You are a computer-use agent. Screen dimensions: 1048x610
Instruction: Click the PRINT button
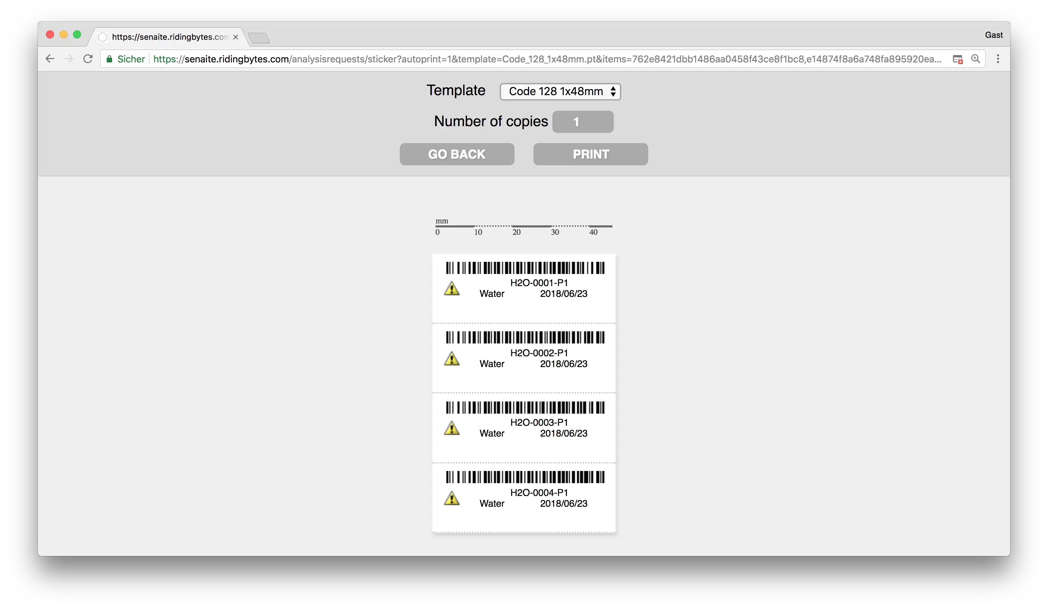[590, 154]
